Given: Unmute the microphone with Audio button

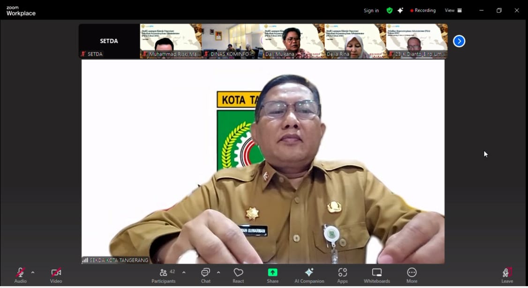Looking at the screenshot, I should (20, 275).
